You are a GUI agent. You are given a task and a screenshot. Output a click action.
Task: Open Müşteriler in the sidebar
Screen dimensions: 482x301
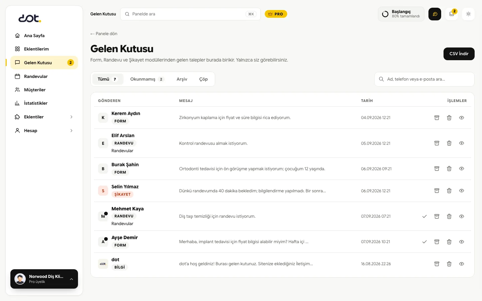pos(44,90)
